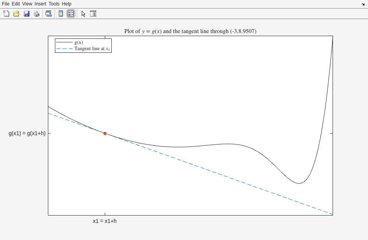
Task: Open the Help menu
Action: coord(67,4)
